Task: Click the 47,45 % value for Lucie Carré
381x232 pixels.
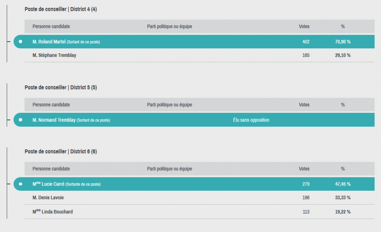Action: click(343, 184)
